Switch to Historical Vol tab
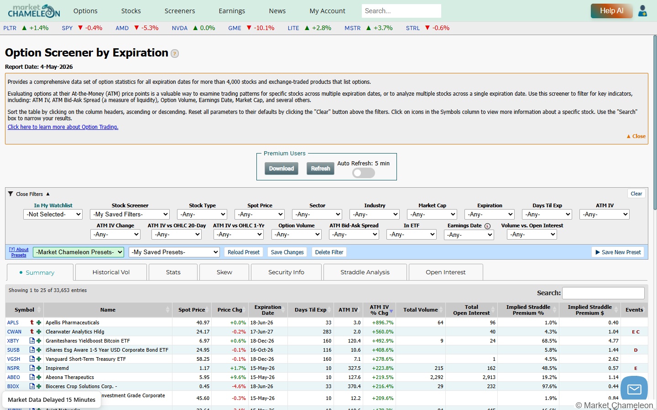Image resolution: width=657 pixels, height=410 pixels. 111,272
